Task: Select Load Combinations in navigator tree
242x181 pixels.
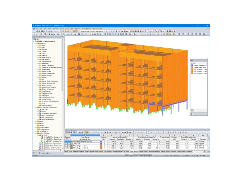Action: point(47,117)
